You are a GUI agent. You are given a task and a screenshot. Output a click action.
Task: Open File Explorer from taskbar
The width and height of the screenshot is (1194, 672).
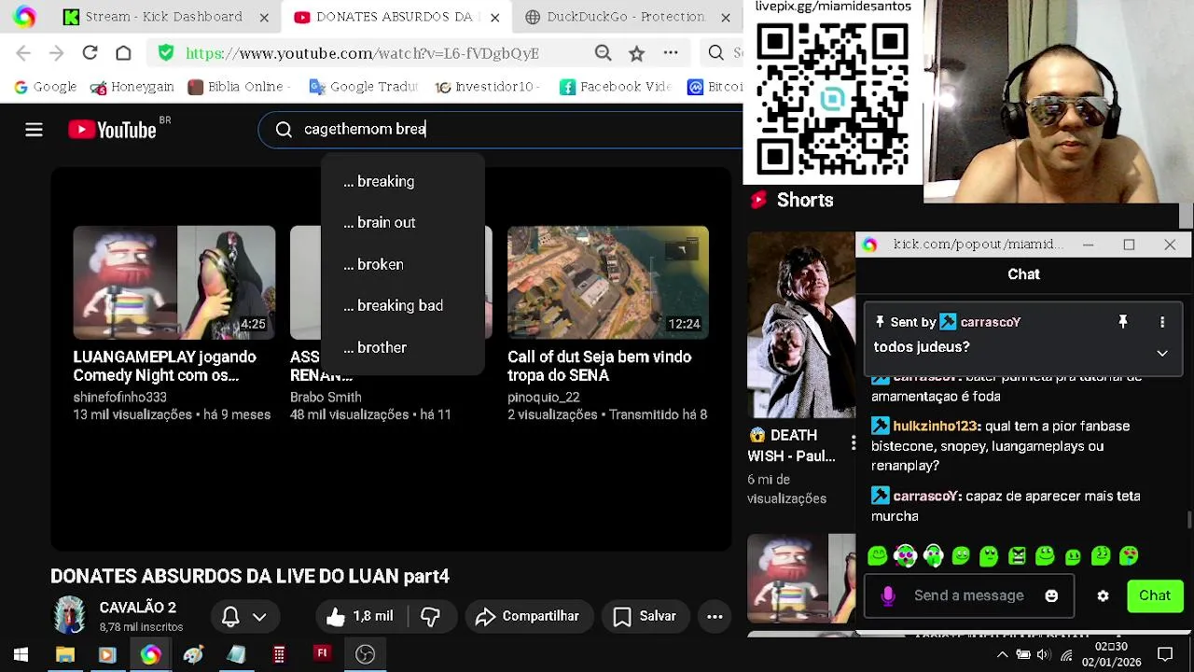[x=64, y=654]
